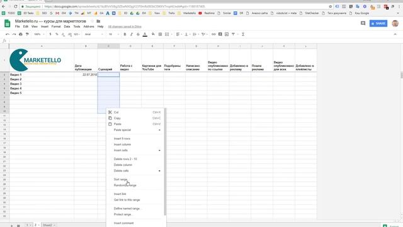Click the Redo toolbar icon
Image resolution: width=403 pixels, height=227 pixels.
coord(14,34)
